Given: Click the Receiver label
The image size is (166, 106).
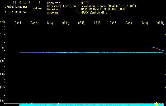Looking at the screenshot, I should 54,9.
